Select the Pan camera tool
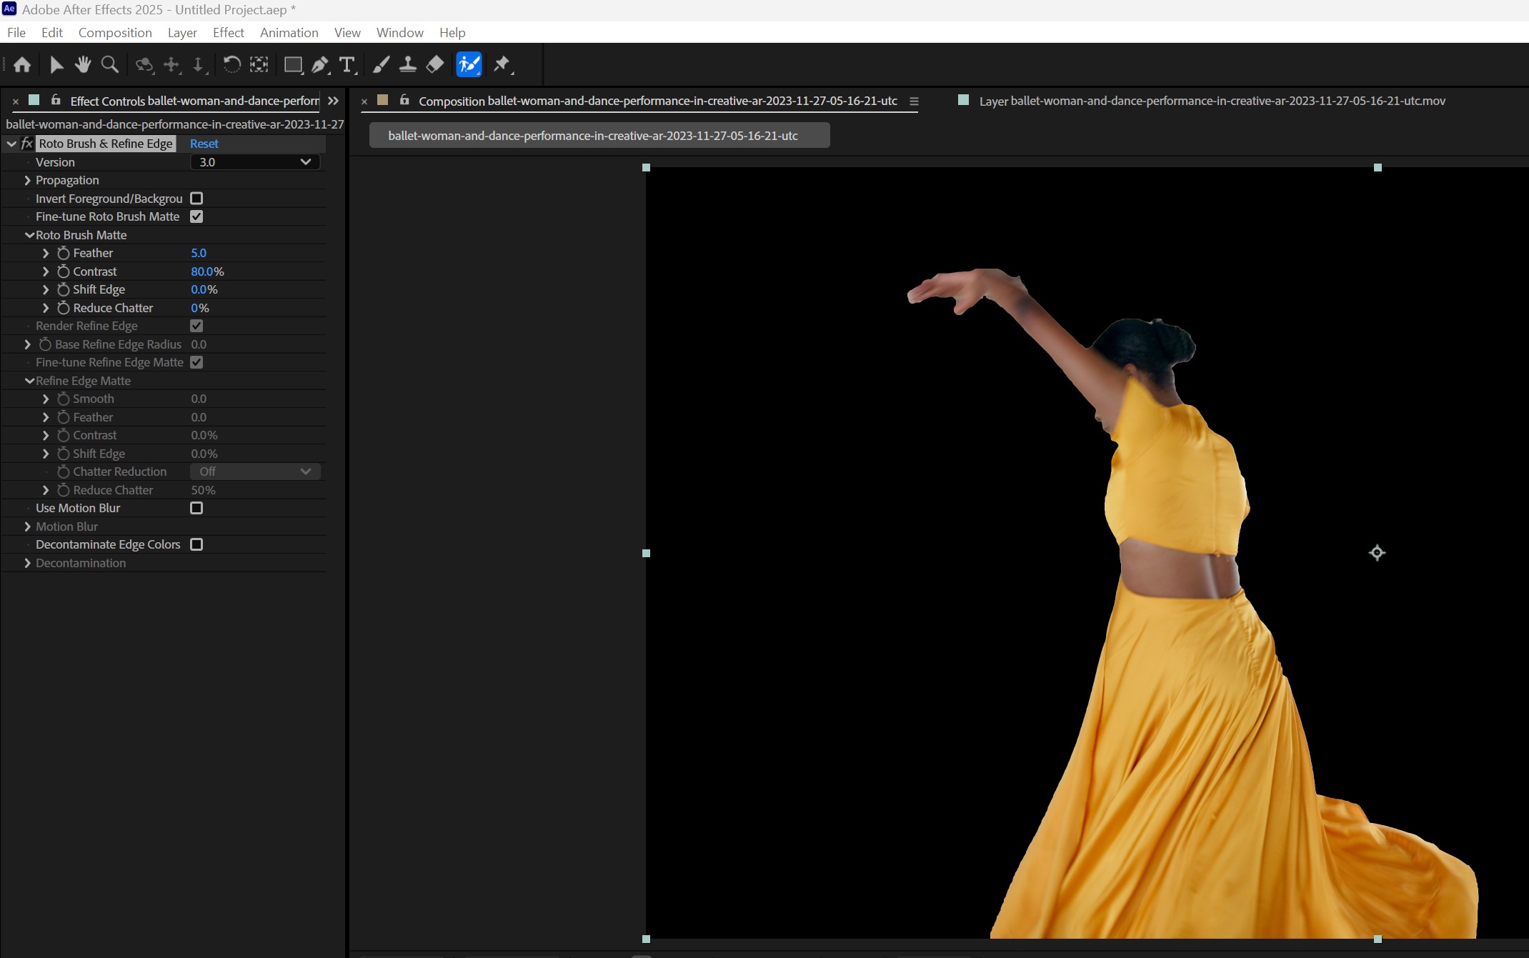This screenshot has width=1529, height=958. 171,65
